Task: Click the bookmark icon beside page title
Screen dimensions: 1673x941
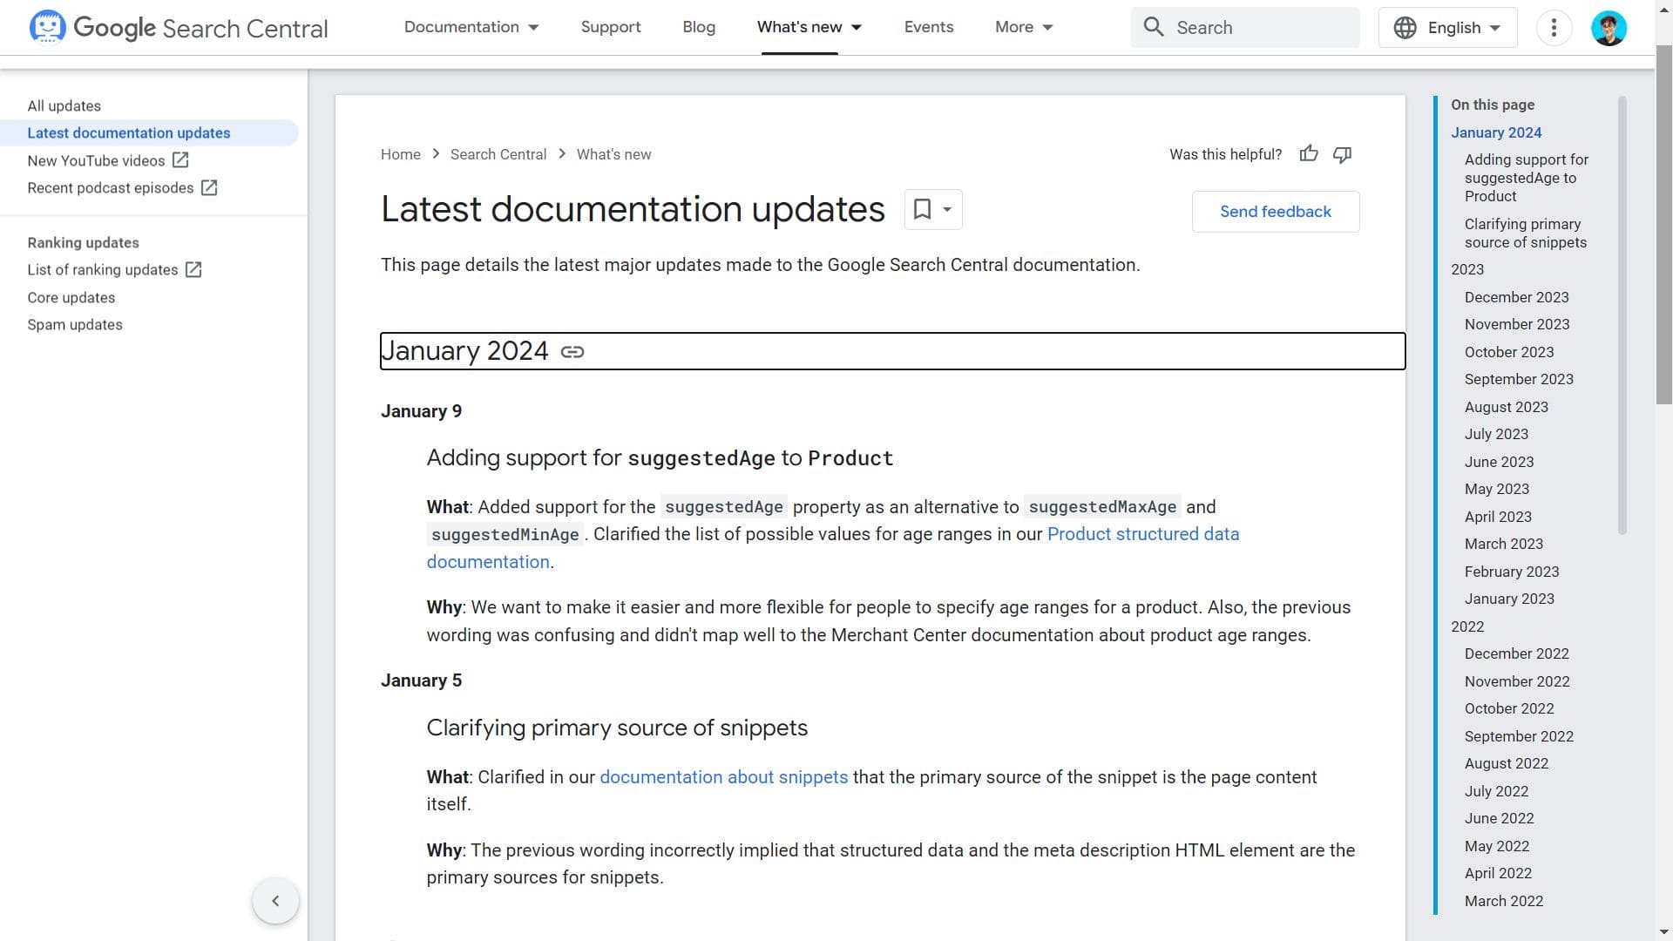Action: click(922, 209)
